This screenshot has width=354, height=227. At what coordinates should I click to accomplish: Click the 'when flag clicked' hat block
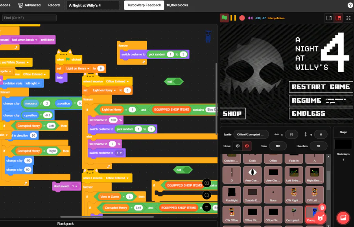point(68,59)
